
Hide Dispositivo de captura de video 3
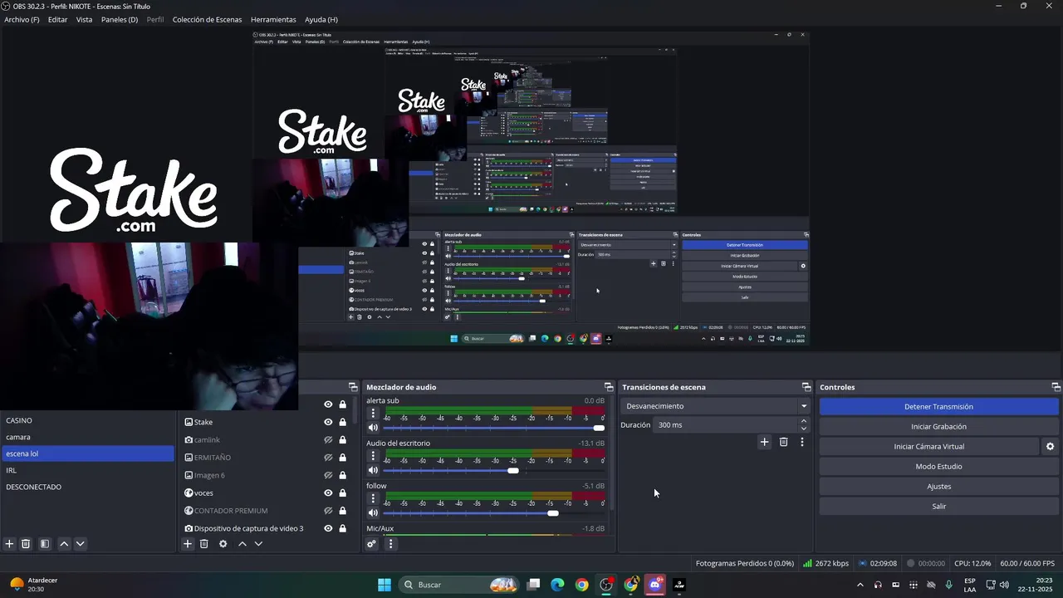point(328,528)
